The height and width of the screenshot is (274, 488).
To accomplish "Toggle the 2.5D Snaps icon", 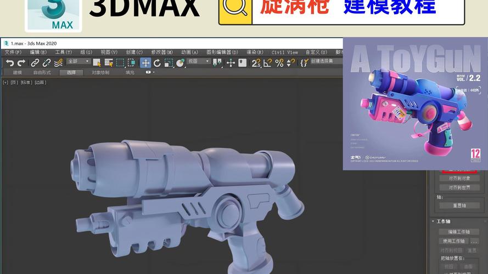I will (256, 63).
